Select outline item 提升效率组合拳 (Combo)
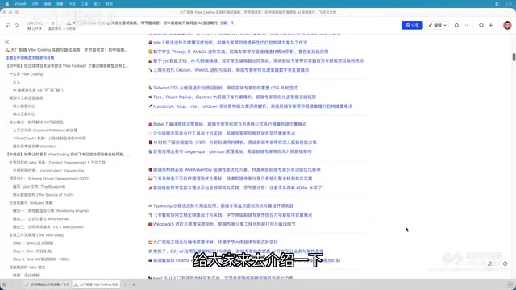The height and width of the screenshot is (290, 516). click(34, 147)
